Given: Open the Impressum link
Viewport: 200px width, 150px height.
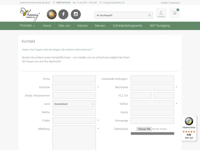Looking at the screenshot, I should (175, 3).
